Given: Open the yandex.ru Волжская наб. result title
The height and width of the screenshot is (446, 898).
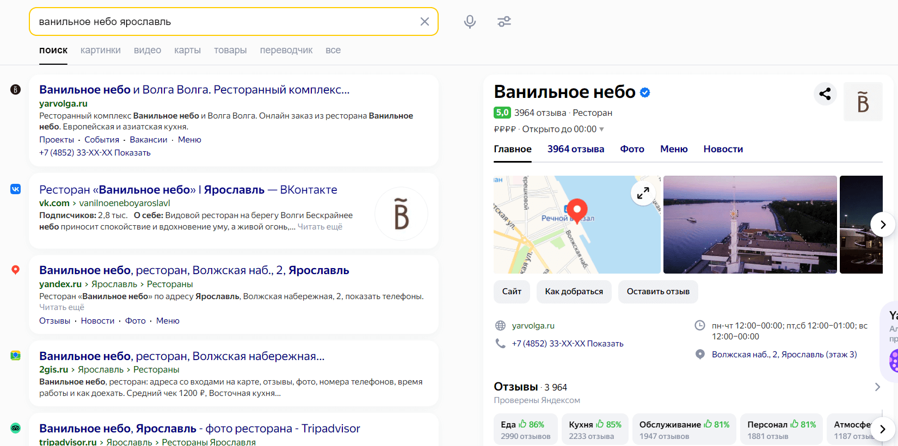Looking at the screenshot, I should (194, 270).
